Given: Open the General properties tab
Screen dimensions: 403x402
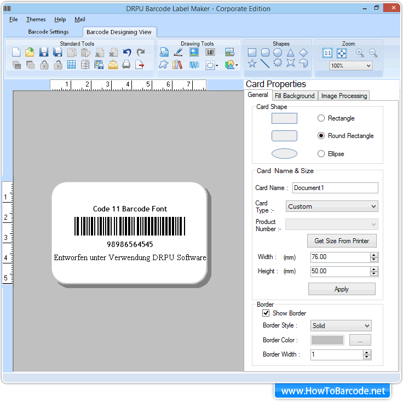Looking at the screenshot, I should 257,95.
